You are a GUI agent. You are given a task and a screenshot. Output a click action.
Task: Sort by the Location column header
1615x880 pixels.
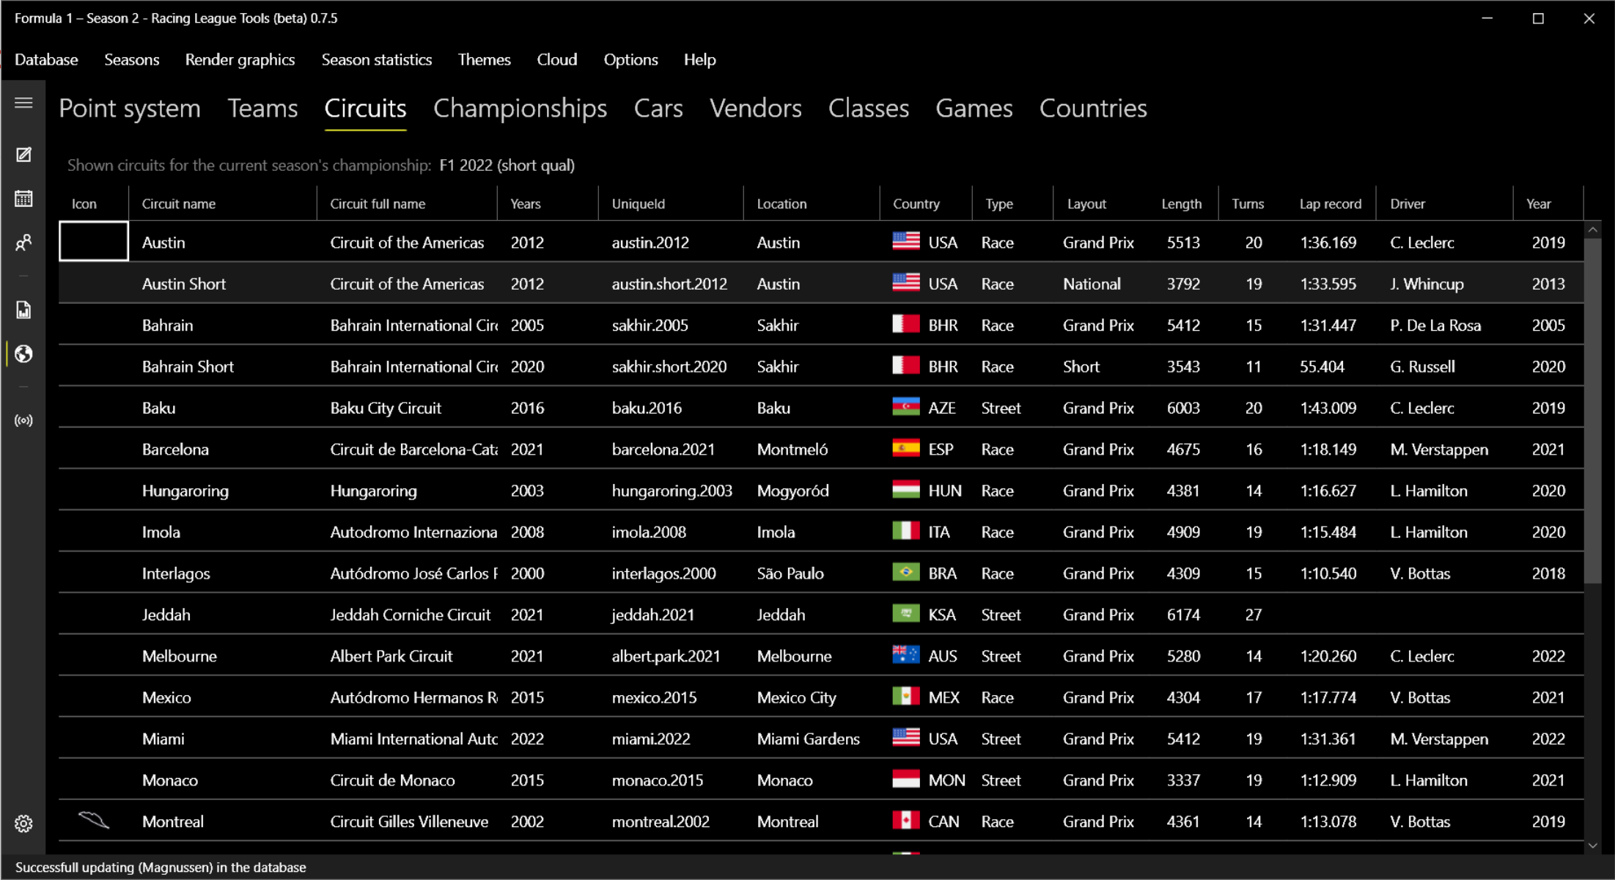pos(812,204)
